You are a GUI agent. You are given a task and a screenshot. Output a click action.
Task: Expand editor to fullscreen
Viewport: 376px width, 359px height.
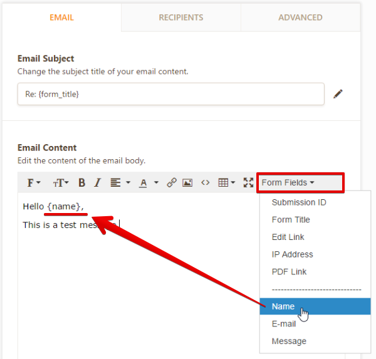[x=248, y=183]
